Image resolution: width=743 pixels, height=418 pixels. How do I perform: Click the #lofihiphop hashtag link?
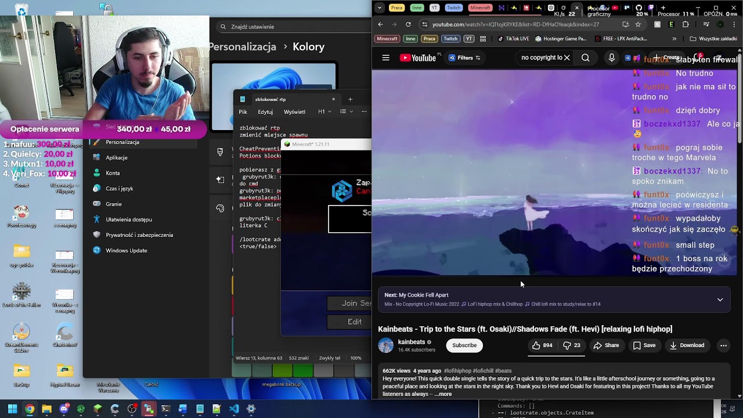point(457,371)
